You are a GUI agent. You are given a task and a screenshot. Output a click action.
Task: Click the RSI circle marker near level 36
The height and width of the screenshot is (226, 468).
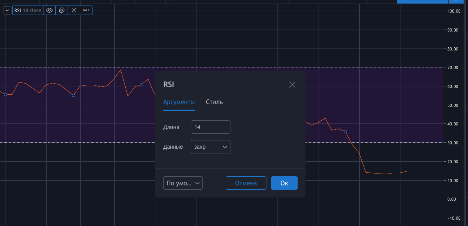345,132
